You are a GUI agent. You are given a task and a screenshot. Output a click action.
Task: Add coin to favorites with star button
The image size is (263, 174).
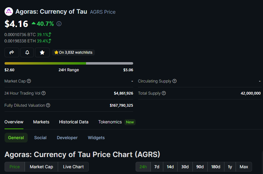point(42,52)
